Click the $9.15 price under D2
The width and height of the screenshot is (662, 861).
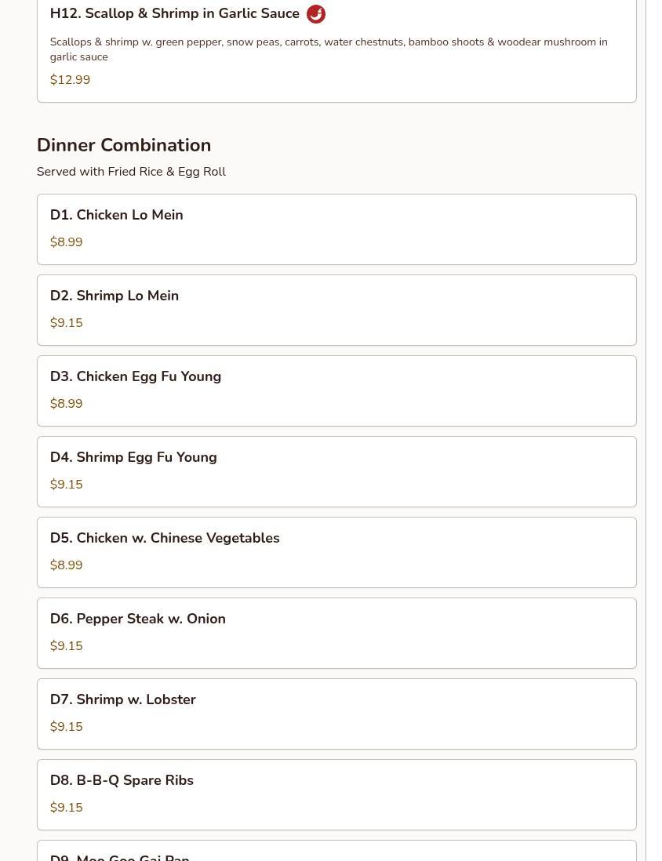pyautogui.click(x=66, y=323)
